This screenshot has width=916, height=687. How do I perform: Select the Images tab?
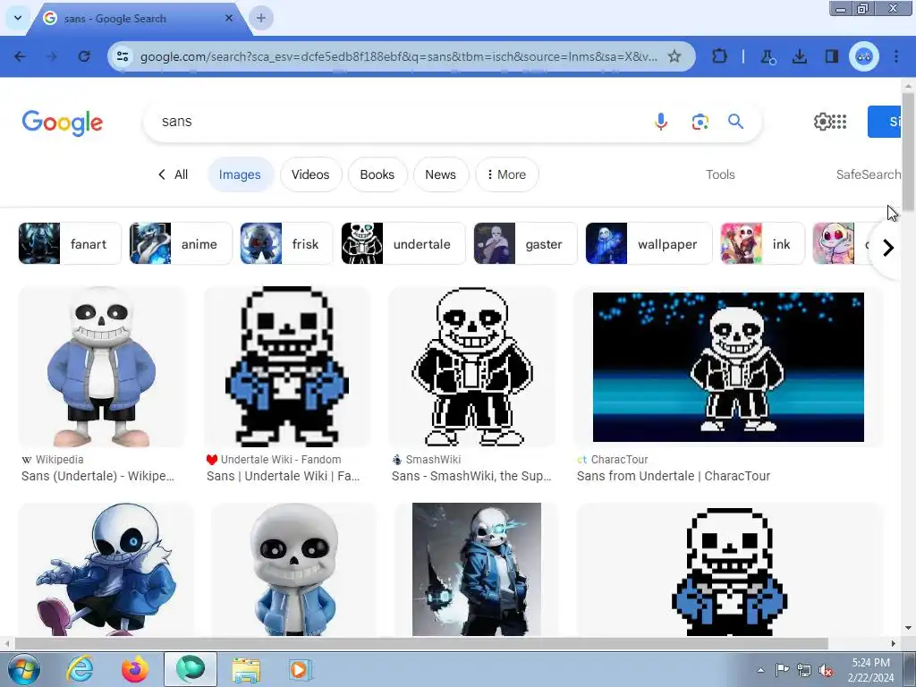pyautogui.click(x=240, y=174)
